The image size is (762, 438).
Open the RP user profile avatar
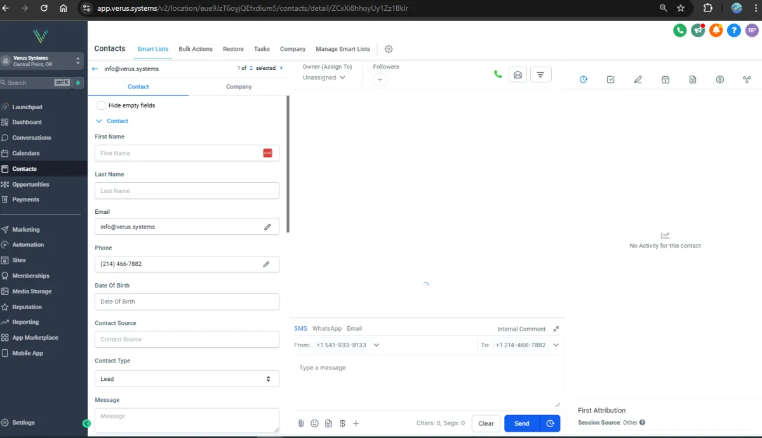751,30
